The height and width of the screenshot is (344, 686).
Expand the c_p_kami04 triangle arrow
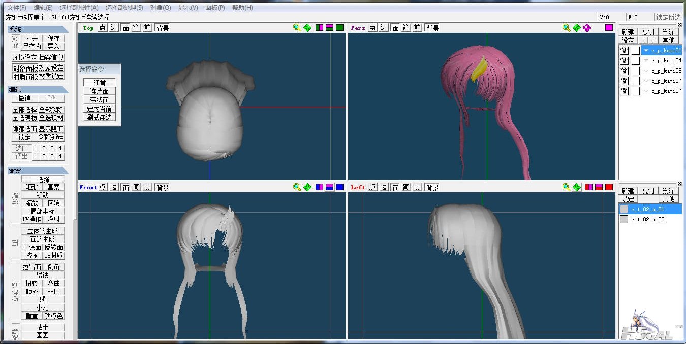click(646, 61)
